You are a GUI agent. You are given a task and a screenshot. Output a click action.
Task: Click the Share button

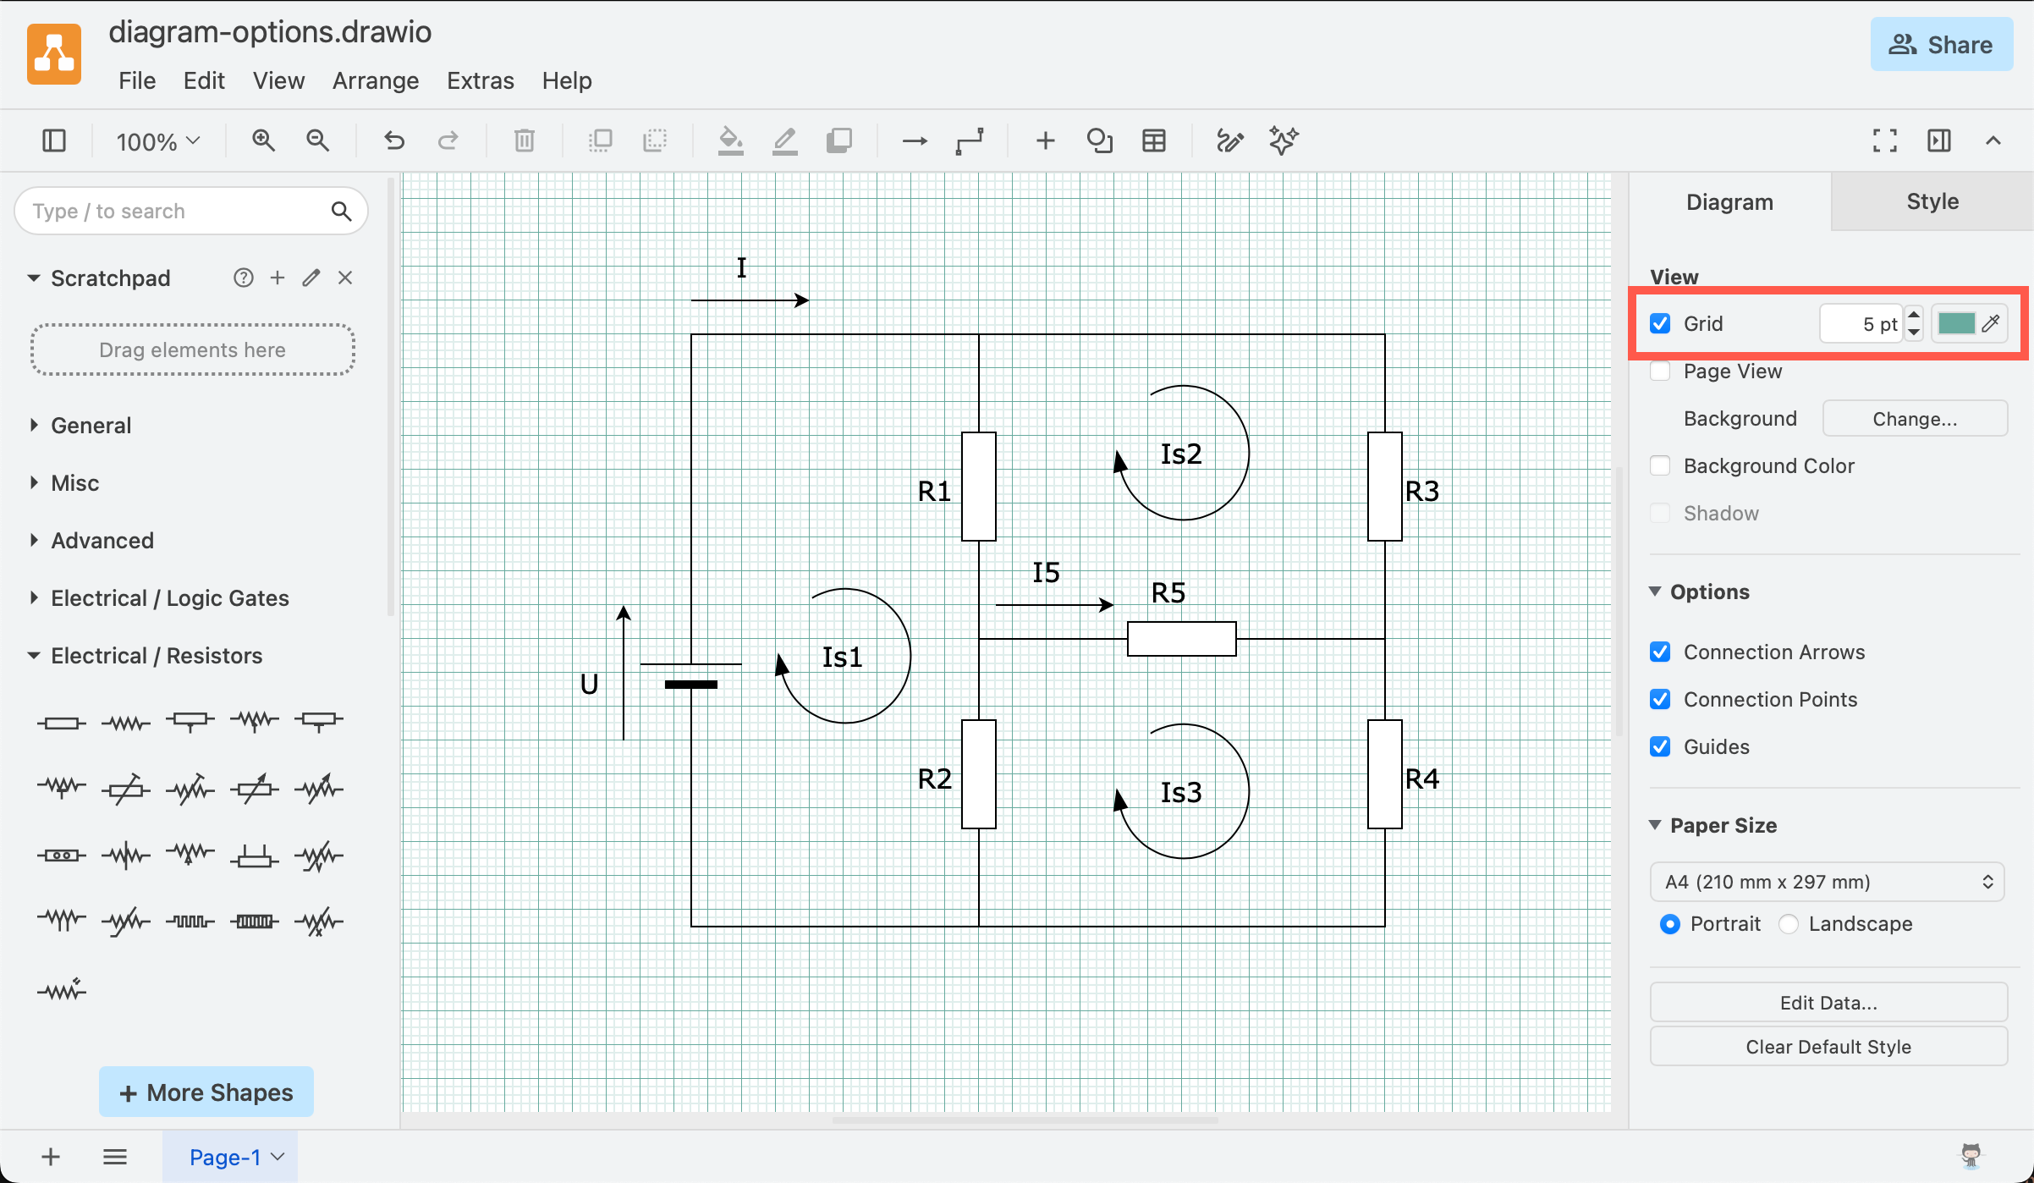[x=1942, y=44]
